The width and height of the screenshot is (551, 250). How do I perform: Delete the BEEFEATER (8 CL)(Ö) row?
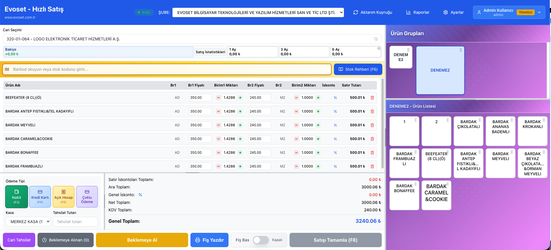(x=372, y=98)
